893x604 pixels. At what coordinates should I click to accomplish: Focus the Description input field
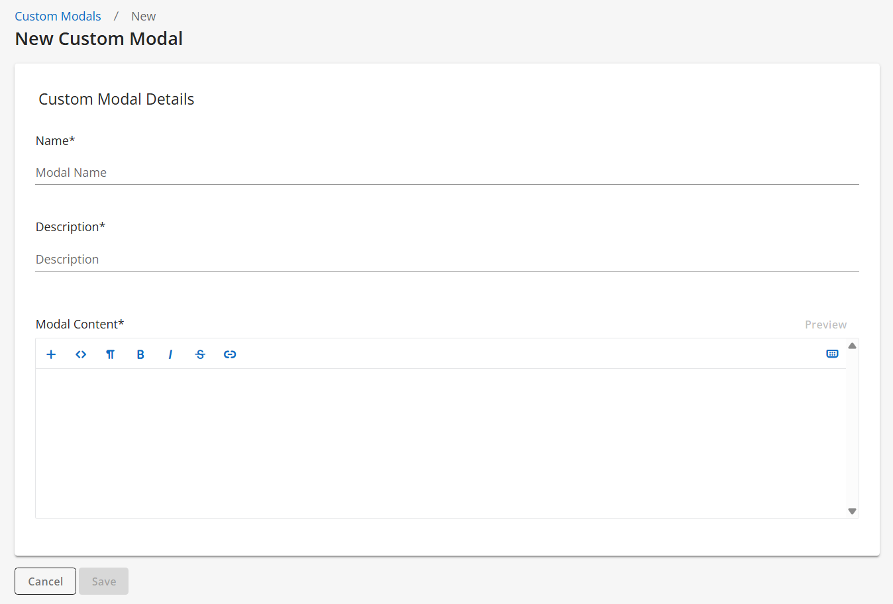point(446,260)
